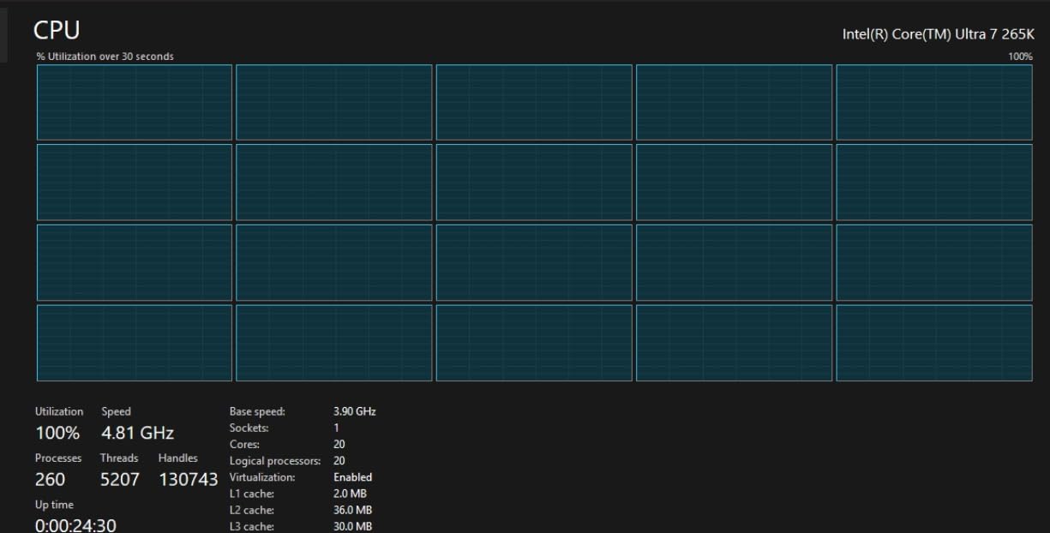
Task: Select the 4.81 GHz speed value
Action: click(x=137, y=433)
